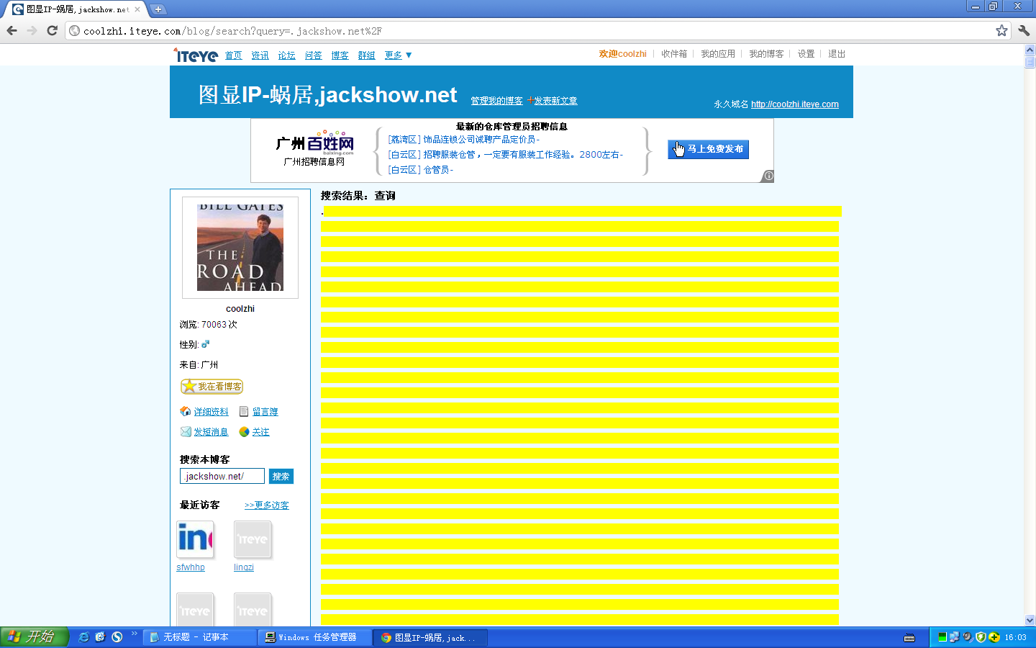Open the 荔湾区 job ad link
Screen dimensions: 1036x648
(x=463, y=140)
